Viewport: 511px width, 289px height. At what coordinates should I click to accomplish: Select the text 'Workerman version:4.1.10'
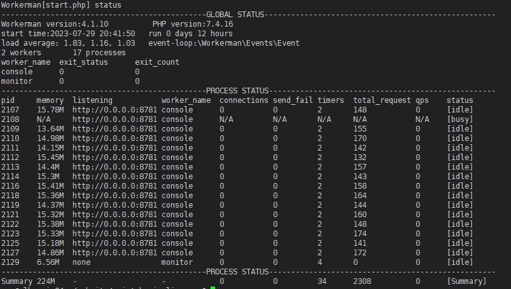tap(55, 24)
